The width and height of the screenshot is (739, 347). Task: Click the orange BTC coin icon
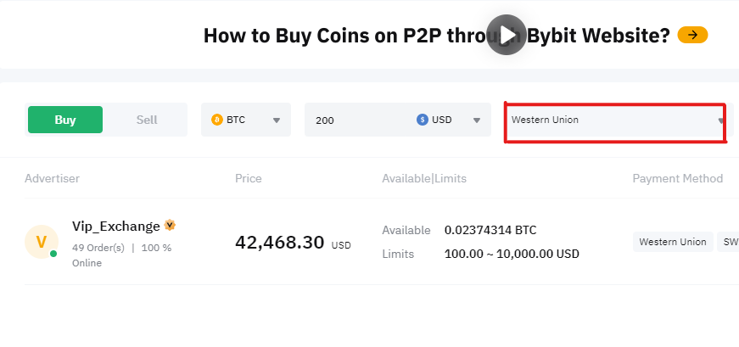click(x=217, y=120)
